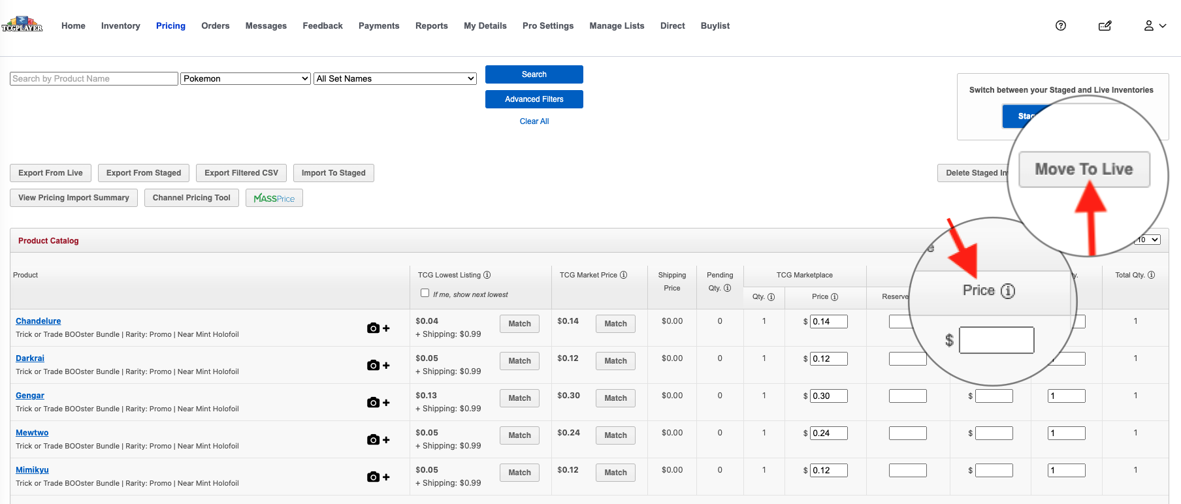The image size is (1181, 504).
Task: Open the Messages menu item
Action: pyautogui.click(x=266, y=25)
